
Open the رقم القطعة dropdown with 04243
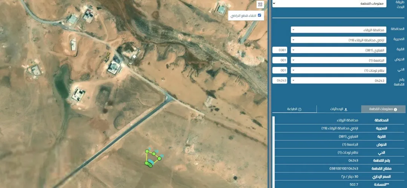338,80
